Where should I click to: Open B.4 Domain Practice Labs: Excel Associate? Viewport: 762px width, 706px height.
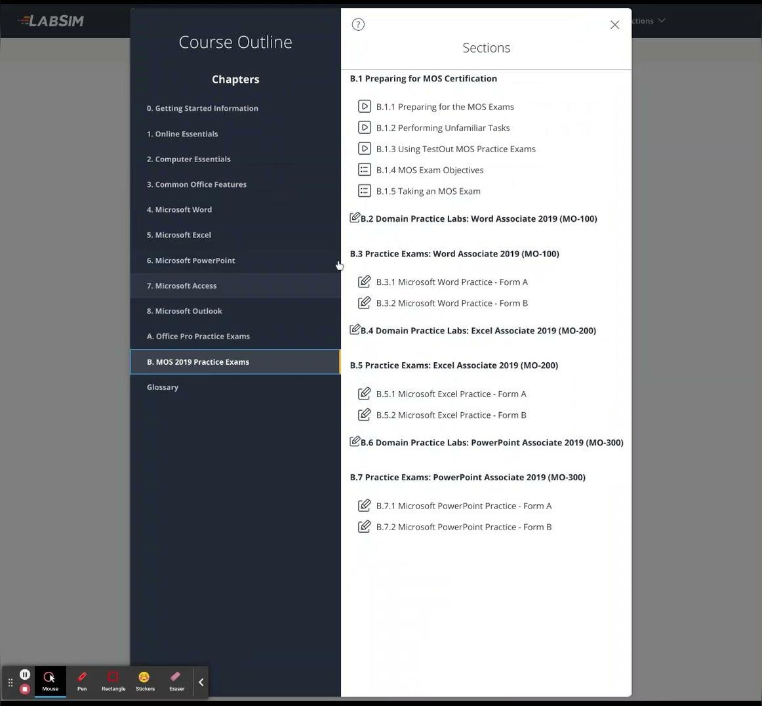(478, 331)
